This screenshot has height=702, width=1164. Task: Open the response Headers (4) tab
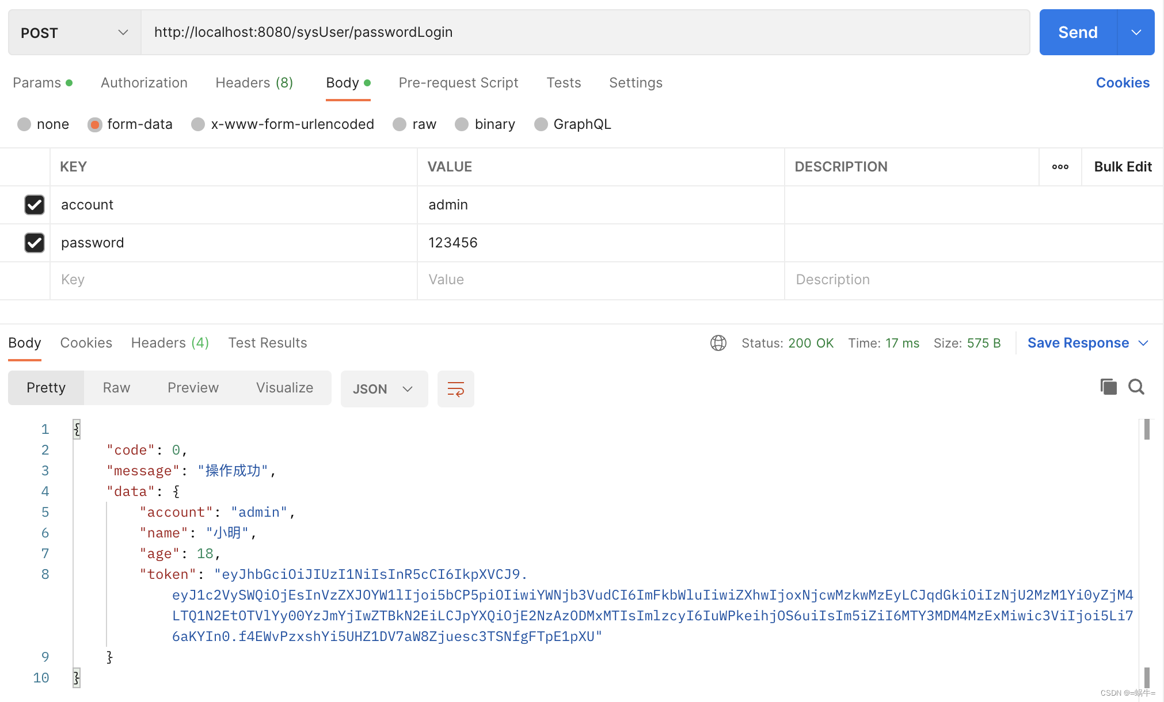pos(170,343)
